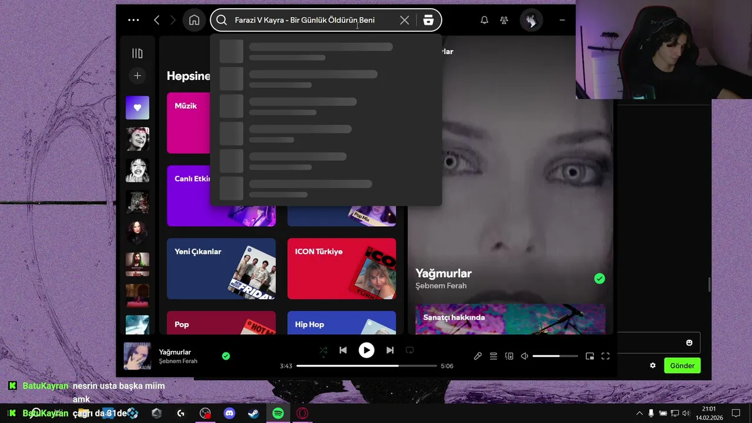Open Logitech G Hub from taskbar
This screenshot has width=752, height=423.
(180, 414)
